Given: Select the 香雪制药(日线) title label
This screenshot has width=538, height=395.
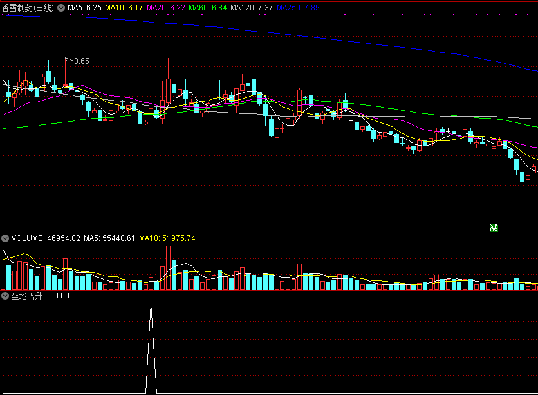Looking at the screenshot, I should click(x=28, y=8).
